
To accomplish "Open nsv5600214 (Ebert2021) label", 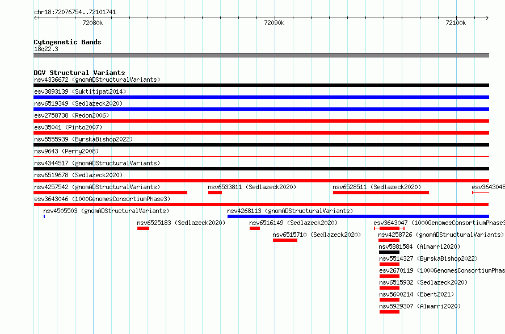I will (416, 294).
